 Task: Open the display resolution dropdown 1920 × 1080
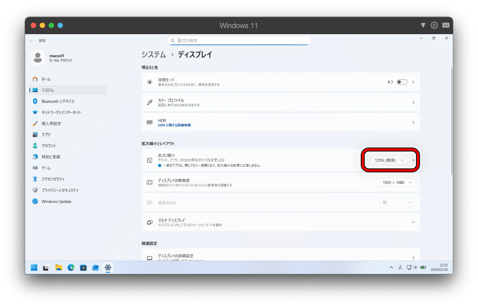click(x=397, y=183)
